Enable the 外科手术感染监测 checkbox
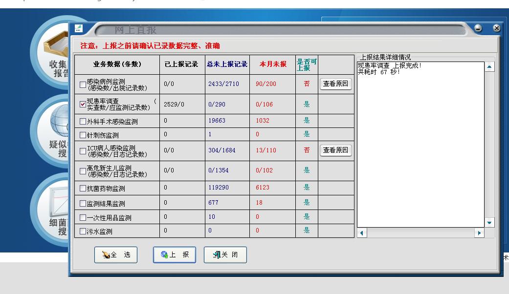This screenshot has width=509, height=294. (x=82, y=120)
